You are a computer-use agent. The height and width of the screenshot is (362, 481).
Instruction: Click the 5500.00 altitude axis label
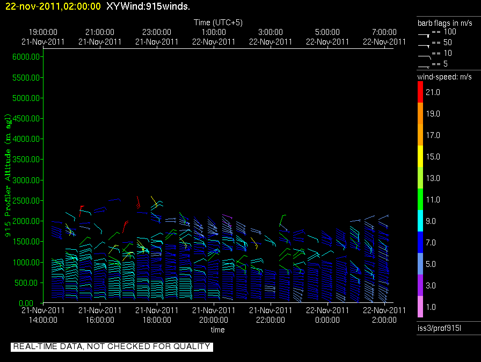tap(26, 78)
